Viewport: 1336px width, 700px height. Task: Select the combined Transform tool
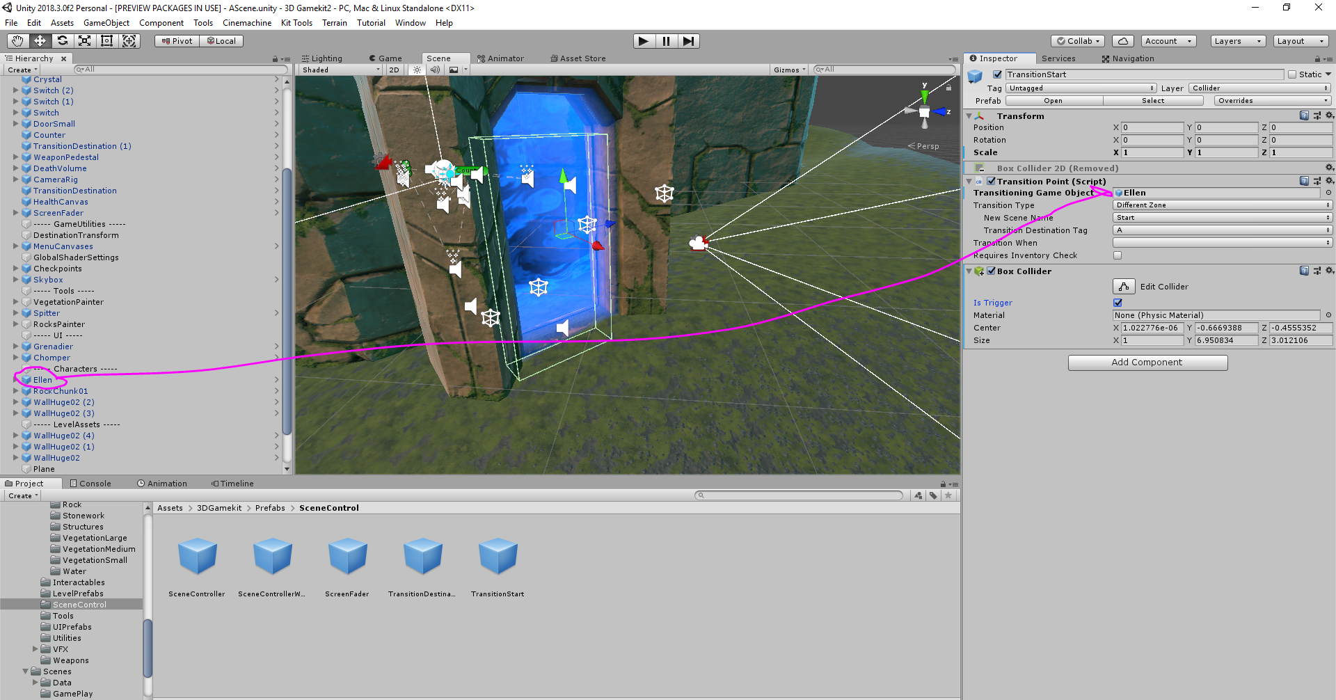coord(129,41)
